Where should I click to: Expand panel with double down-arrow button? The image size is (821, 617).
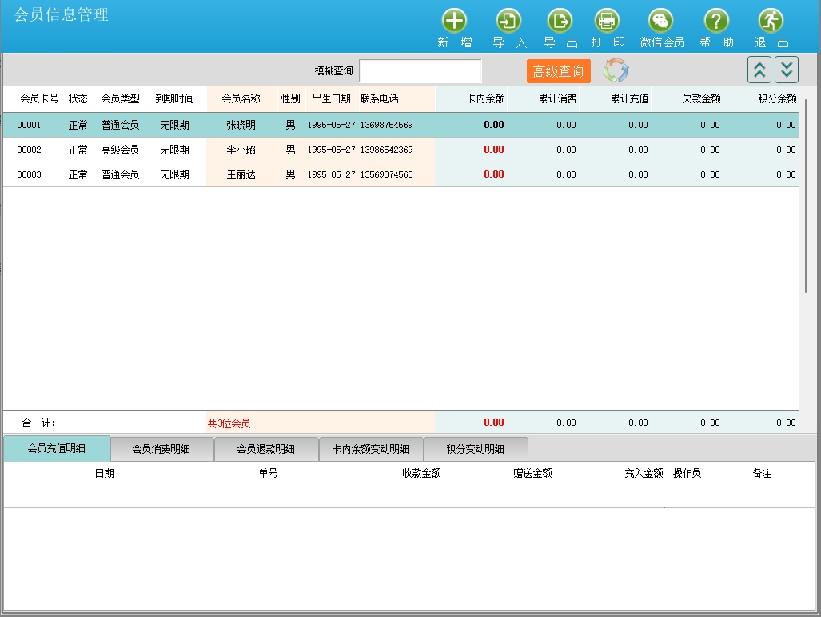787,70
